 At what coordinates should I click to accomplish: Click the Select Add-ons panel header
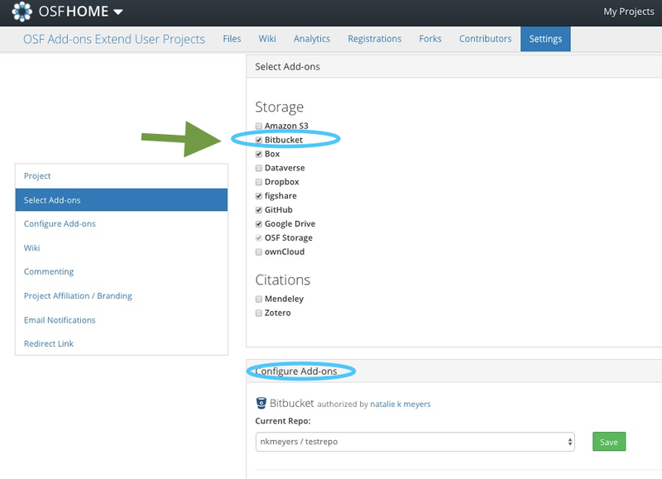(453, 67)
